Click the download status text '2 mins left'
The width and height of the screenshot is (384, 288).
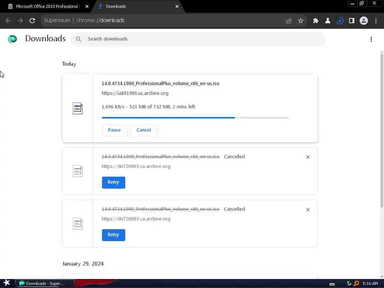[184, 107]
